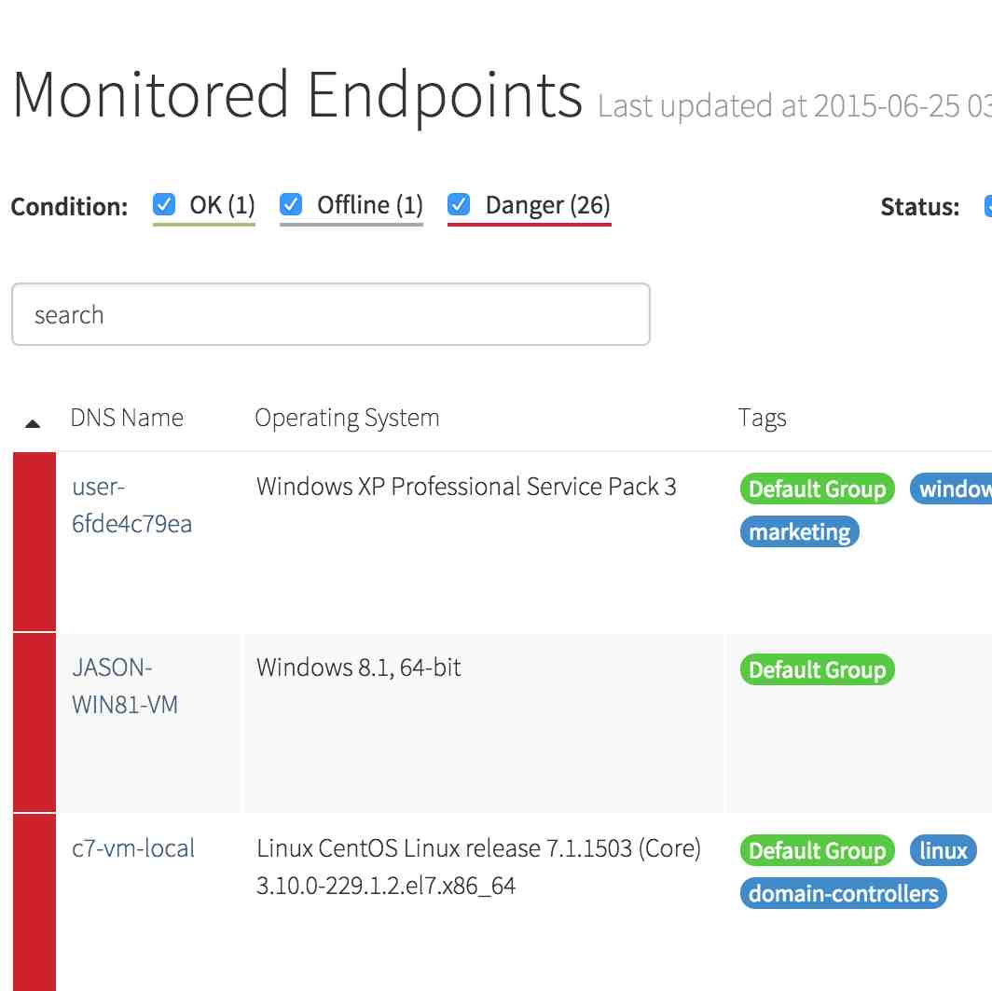Click red danger bar beside c7-vm-local
Image resolution: width=992 pixels, height=991 pixels.
point(34,902)
